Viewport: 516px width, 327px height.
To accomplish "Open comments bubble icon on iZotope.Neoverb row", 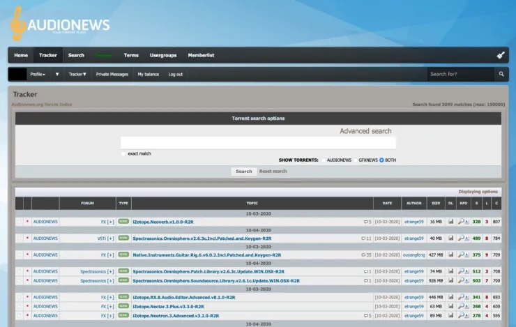I will tap(365, 222).
